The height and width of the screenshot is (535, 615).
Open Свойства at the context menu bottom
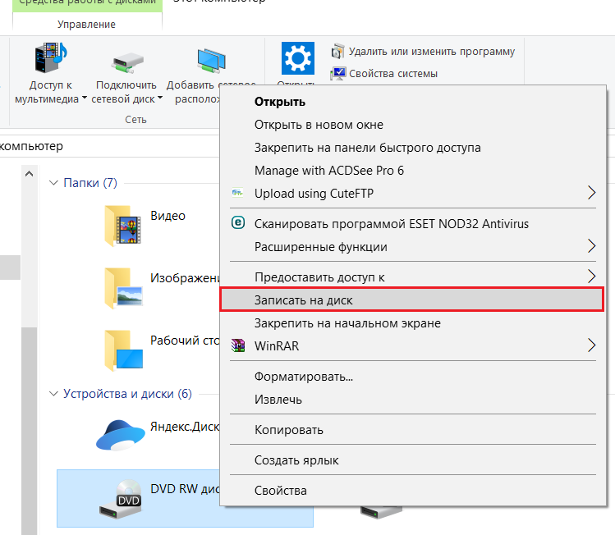(413, 491)
